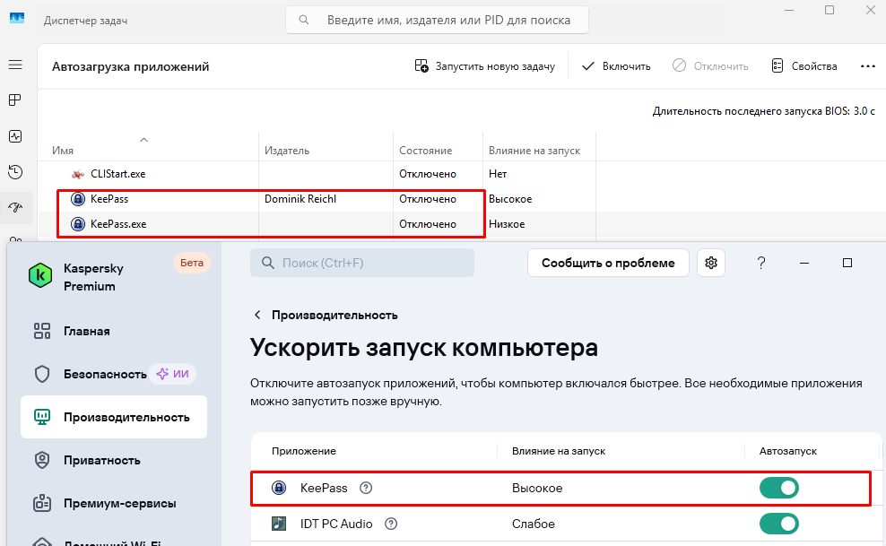Open Свойства in Task Manager toolbar
The image size is (886, 546).
pyautogui.click(x=804, y=66)
